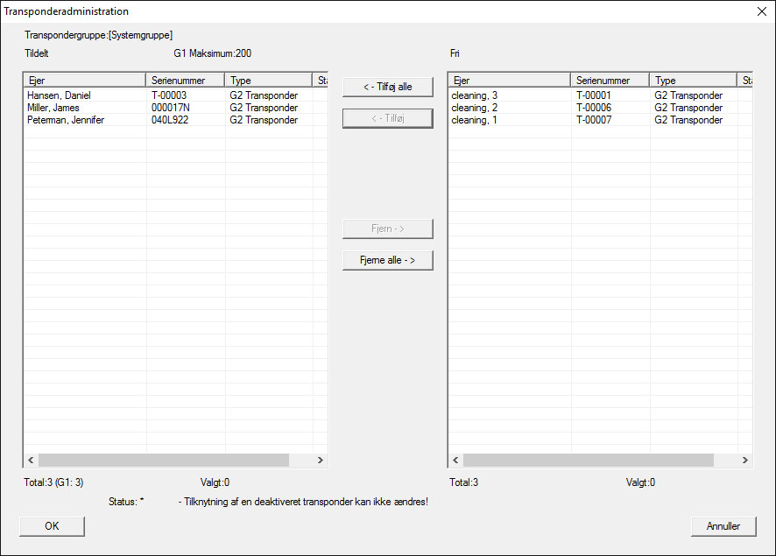
Task: Pick Peterman, Jennifer from Tildelt list
Action: (x=66, y=120)
